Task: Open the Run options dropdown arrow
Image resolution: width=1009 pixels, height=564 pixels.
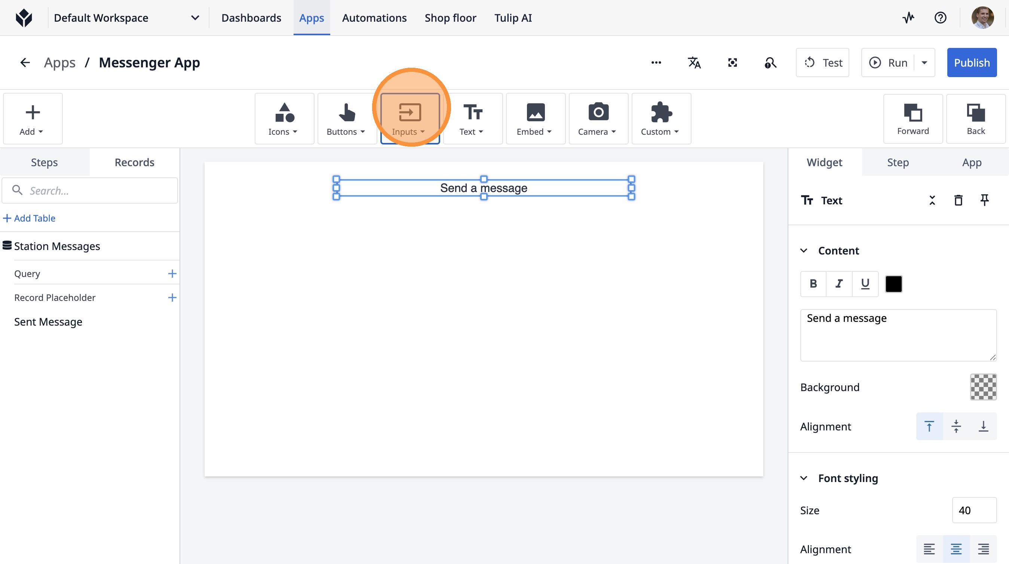Action: (924, 63)
